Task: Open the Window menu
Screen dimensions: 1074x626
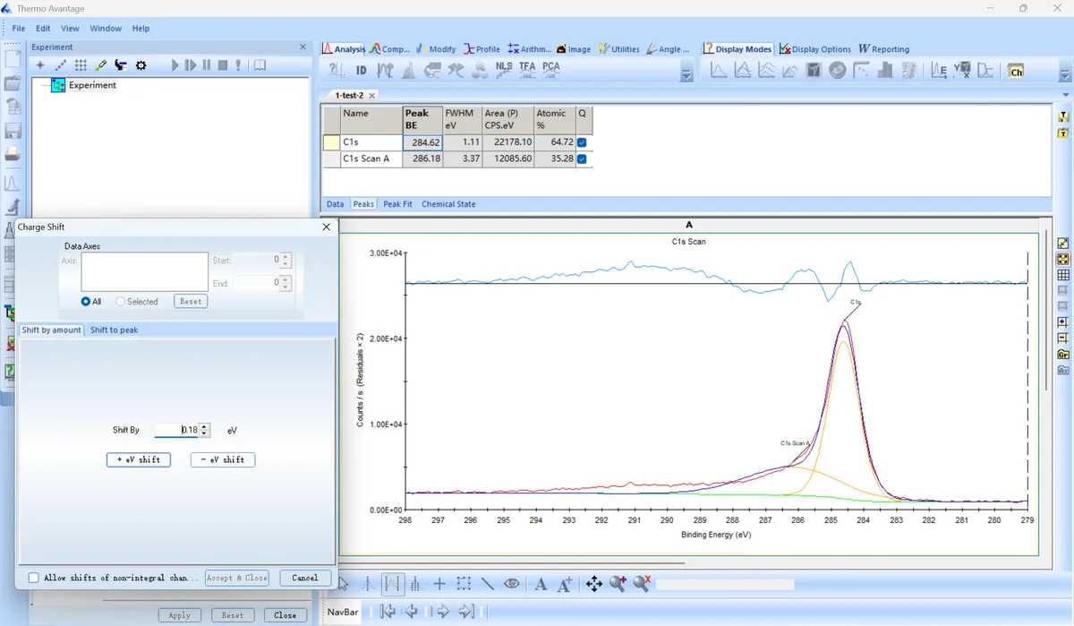Action: click(x=106, y=29)
